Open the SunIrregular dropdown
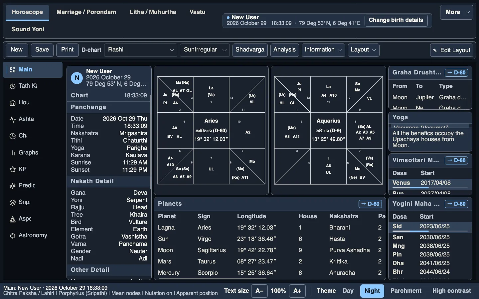 [x=205, y=50]
